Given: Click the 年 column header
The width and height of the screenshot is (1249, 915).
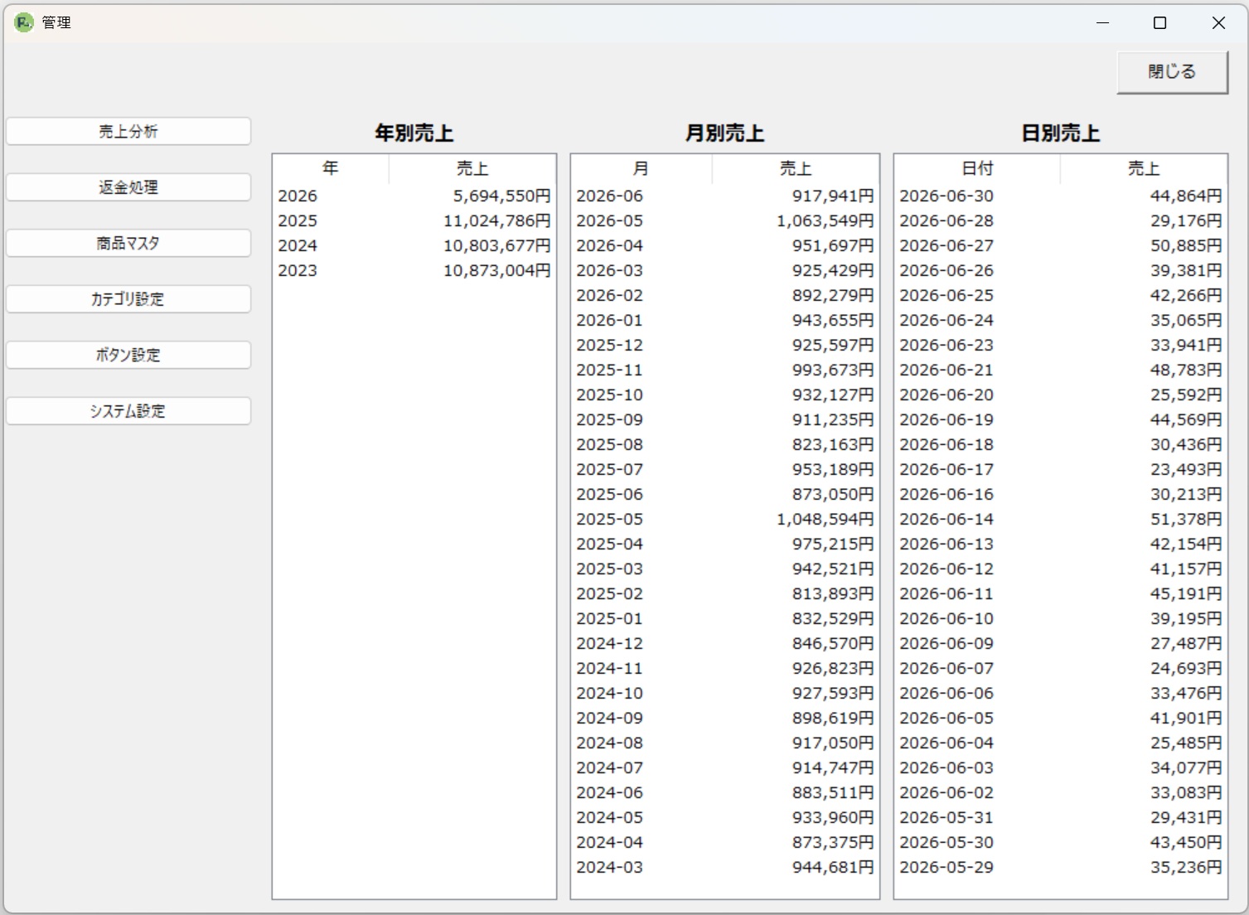Looking at the screenshot, I should point(330,169).
